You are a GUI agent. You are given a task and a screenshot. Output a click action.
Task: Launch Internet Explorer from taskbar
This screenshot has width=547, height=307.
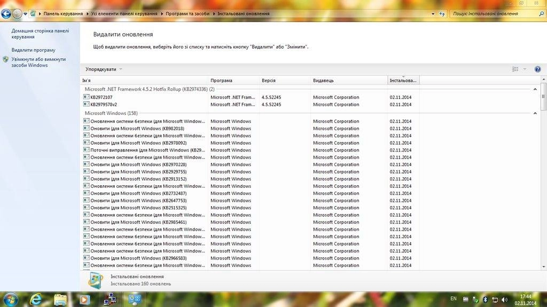click(x=36, y=300)
